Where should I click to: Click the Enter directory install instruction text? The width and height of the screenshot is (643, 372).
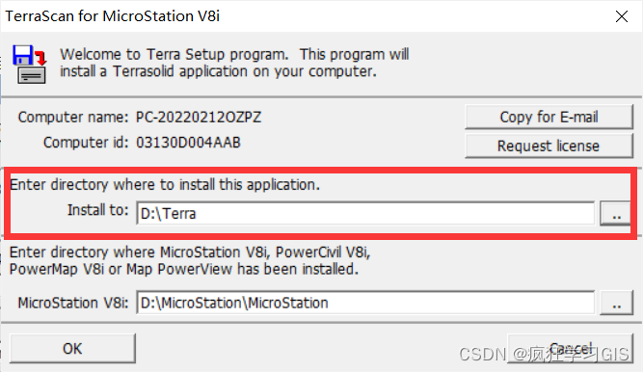[165, 185]
